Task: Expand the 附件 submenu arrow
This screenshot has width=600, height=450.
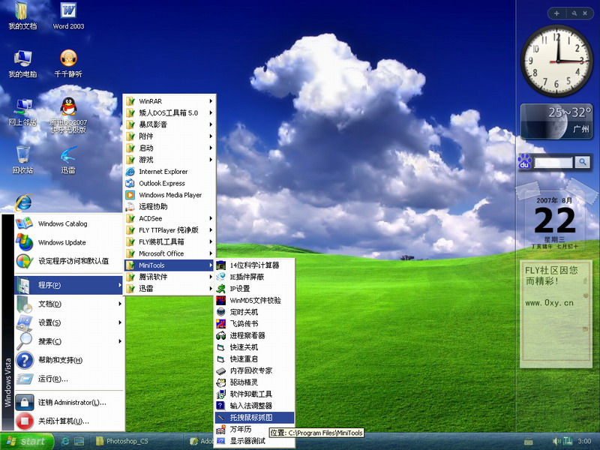Action: point(211,136)
